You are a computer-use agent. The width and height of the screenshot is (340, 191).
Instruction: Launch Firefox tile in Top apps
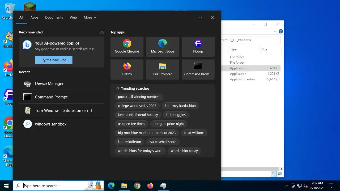(127, 70)
